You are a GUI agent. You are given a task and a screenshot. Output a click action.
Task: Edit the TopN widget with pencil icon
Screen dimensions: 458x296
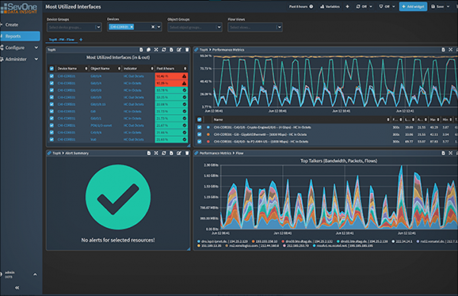point(180,50)
